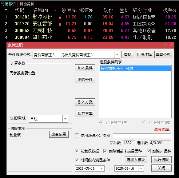This screenshot has height=178, width=179.
Task: Switch to the 封板竞价 tab
Action: (27, 4)
